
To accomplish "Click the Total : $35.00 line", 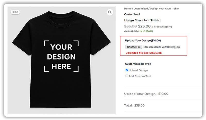I will [134, 105].
